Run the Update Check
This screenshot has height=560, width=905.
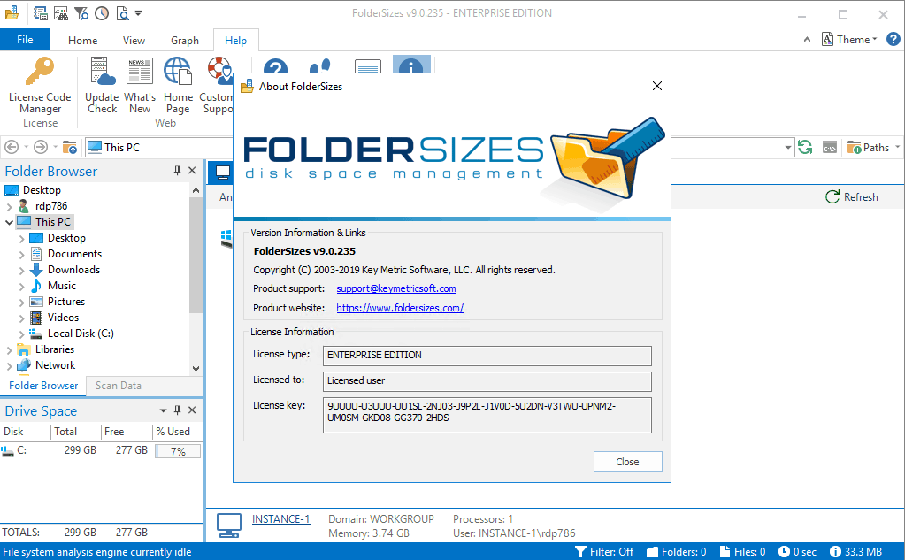[x=102, y=87]
